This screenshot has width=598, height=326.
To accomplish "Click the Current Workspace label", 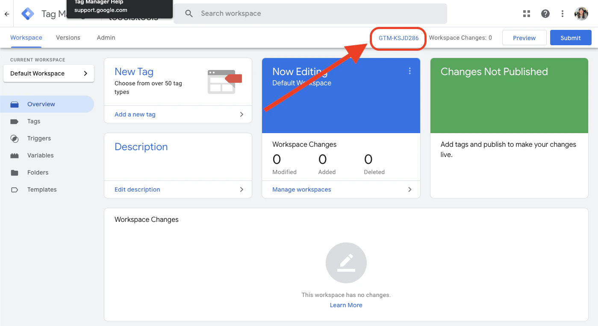I will (38, 60).
